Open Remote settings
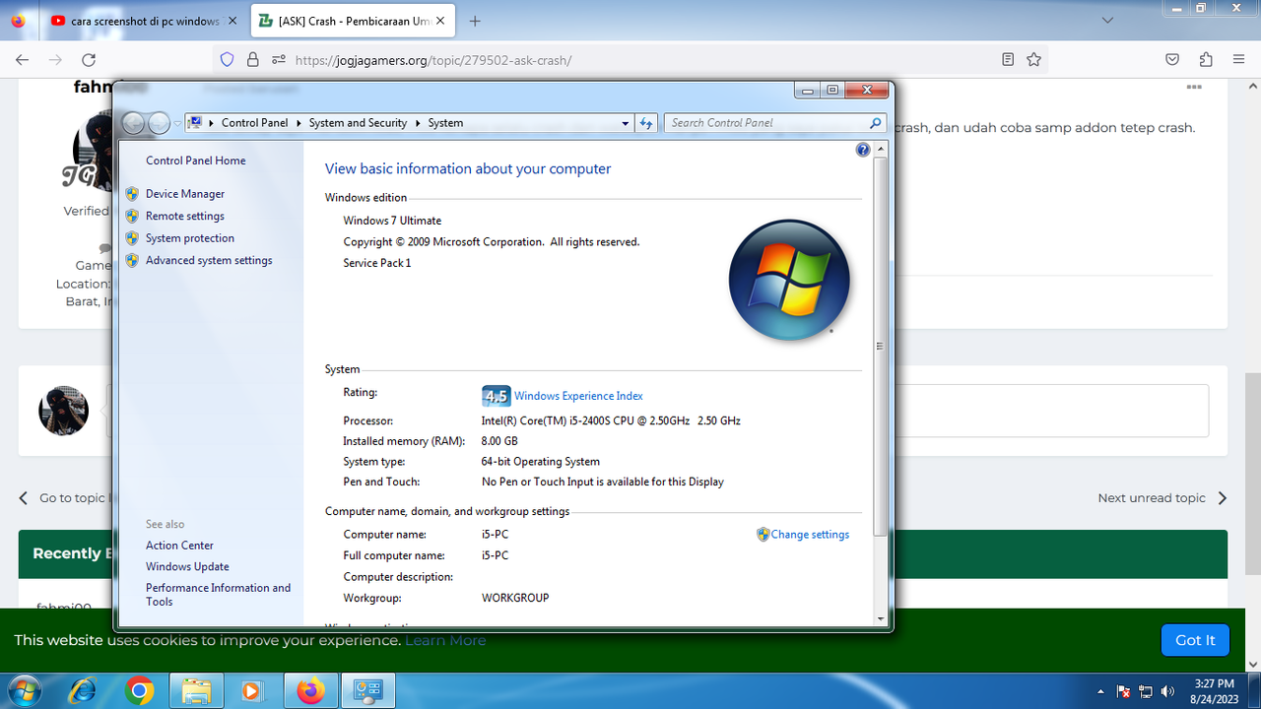Image resolution: width=1261 pixels, height=709 pixels. click(185, 216)
